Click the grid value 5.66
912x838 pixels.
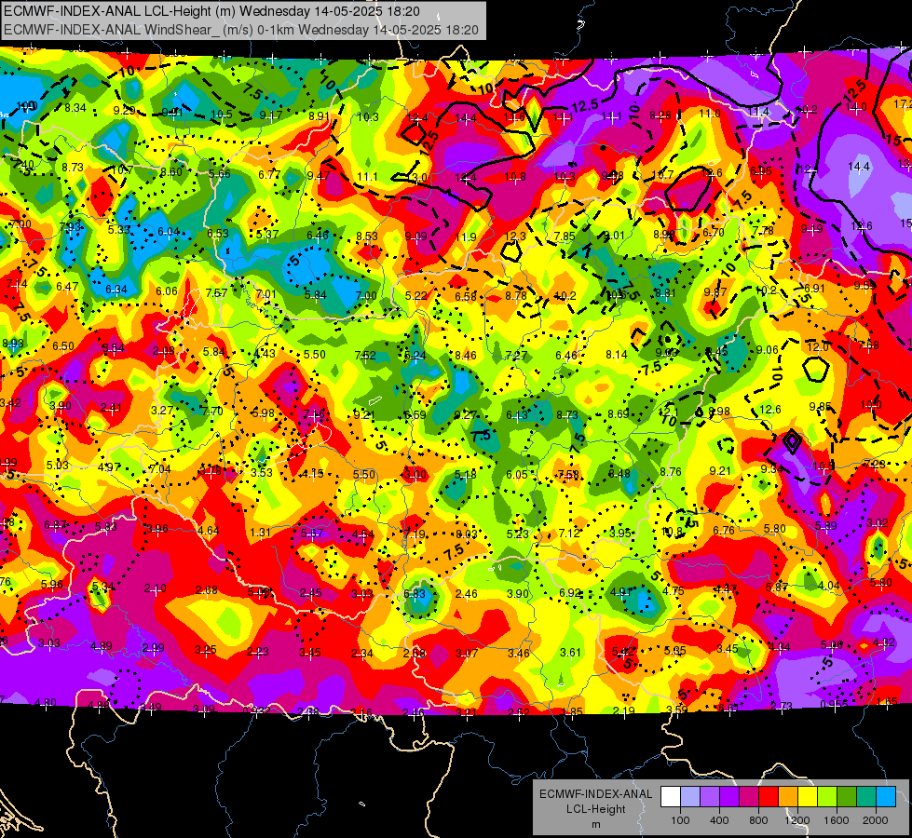(219, 173)
